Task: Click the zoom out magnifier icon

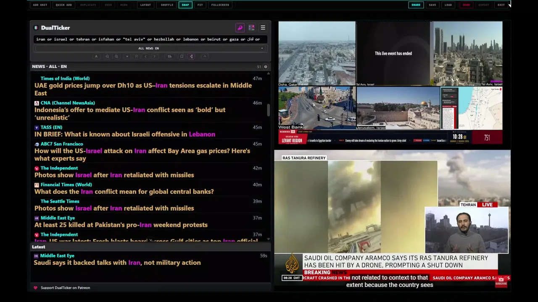Action: pos(107,57)
